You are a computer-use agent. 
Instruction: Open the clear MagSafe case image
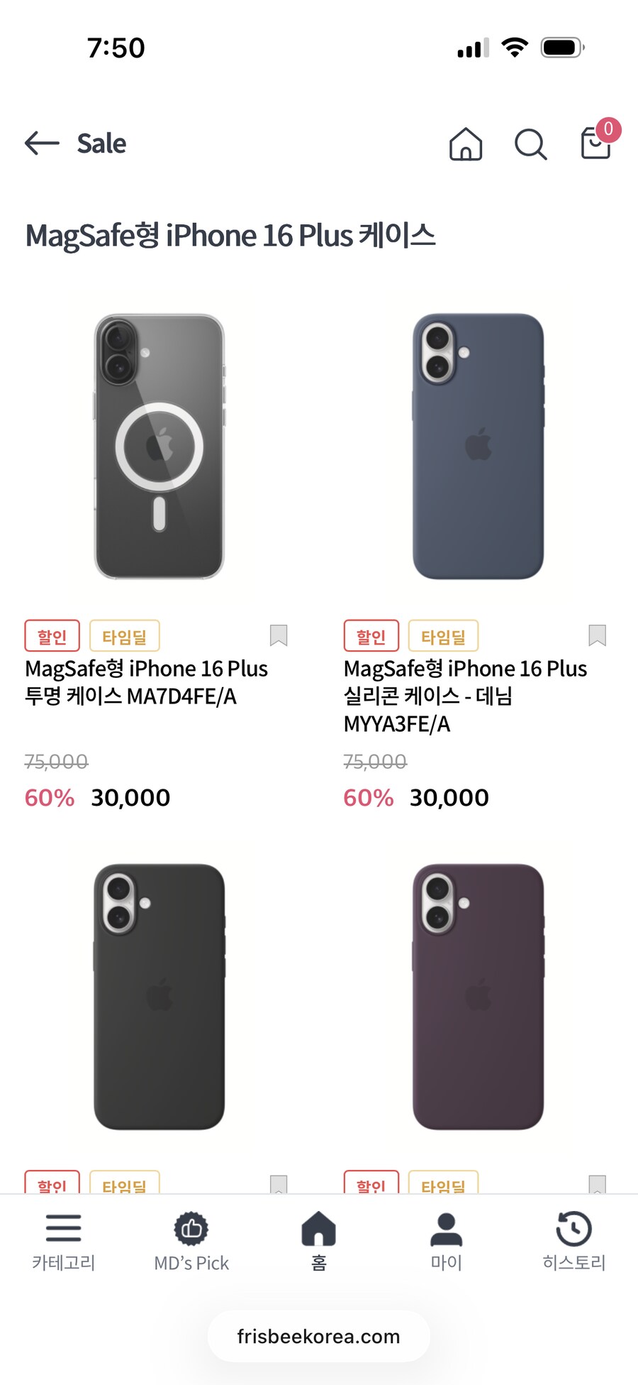159,447
